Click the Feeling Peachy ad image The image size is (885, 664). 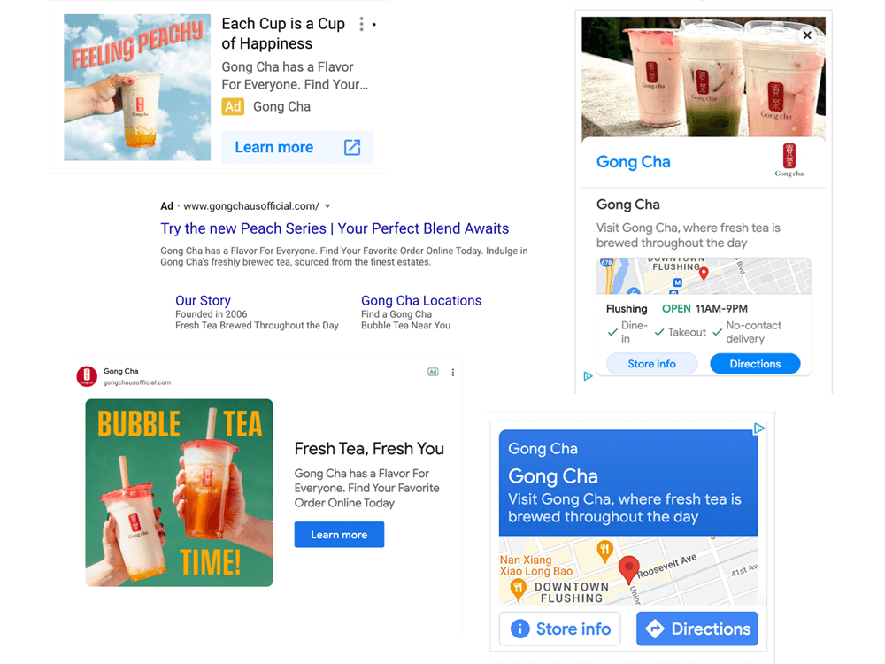(x=137, y=88)
